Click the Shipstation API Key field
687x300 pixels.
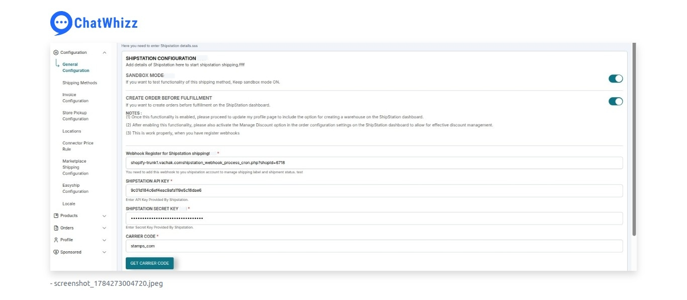coord(374,190)
